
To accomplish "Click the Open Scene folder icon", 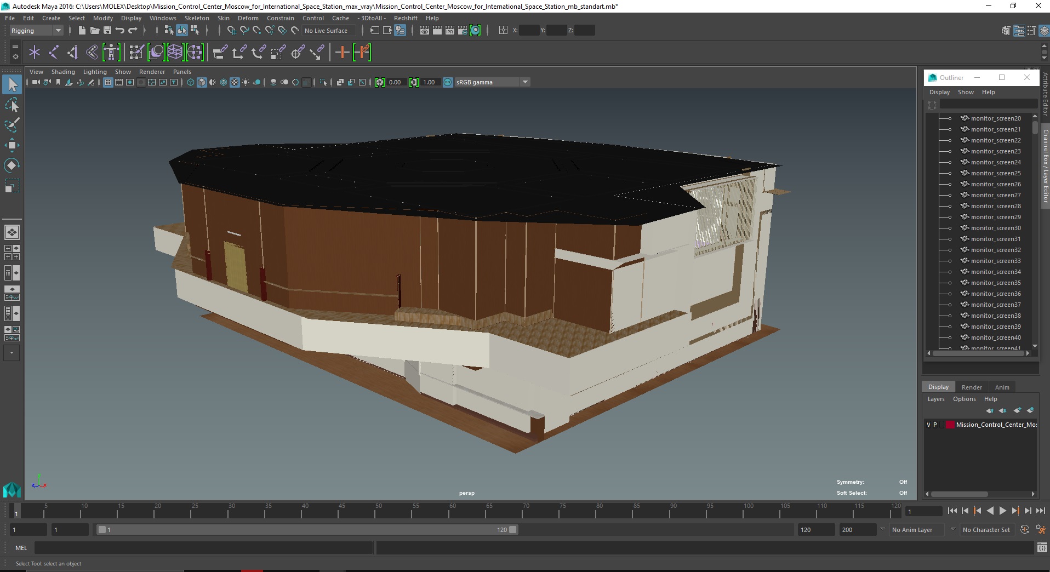I will point(94,31).
